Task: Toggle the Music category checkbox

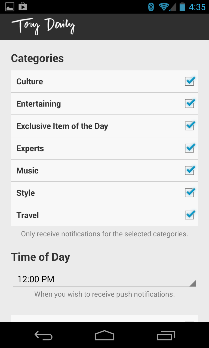Action: (190, 170)
